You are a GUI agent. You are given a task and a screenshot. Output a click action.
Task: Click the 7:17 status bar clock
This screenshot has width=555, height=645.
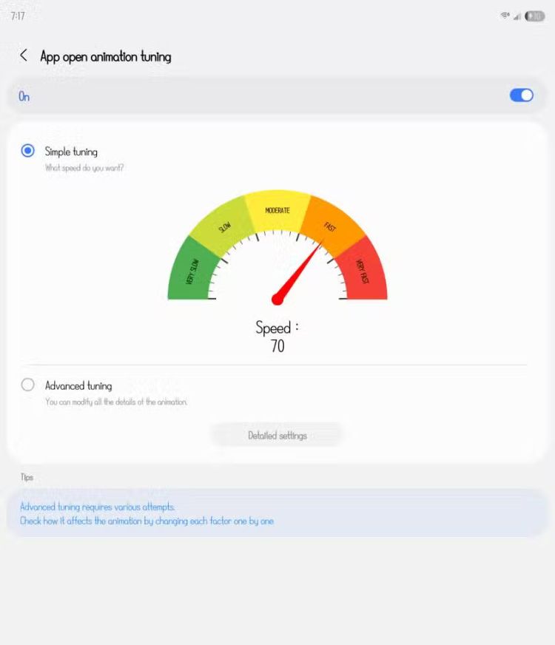coord(18,16)
